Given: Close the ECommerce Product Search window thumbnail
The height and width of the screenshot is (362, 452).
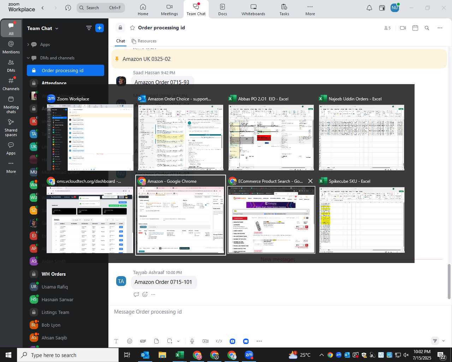Looking at the screenshot, I should [310, 181].
